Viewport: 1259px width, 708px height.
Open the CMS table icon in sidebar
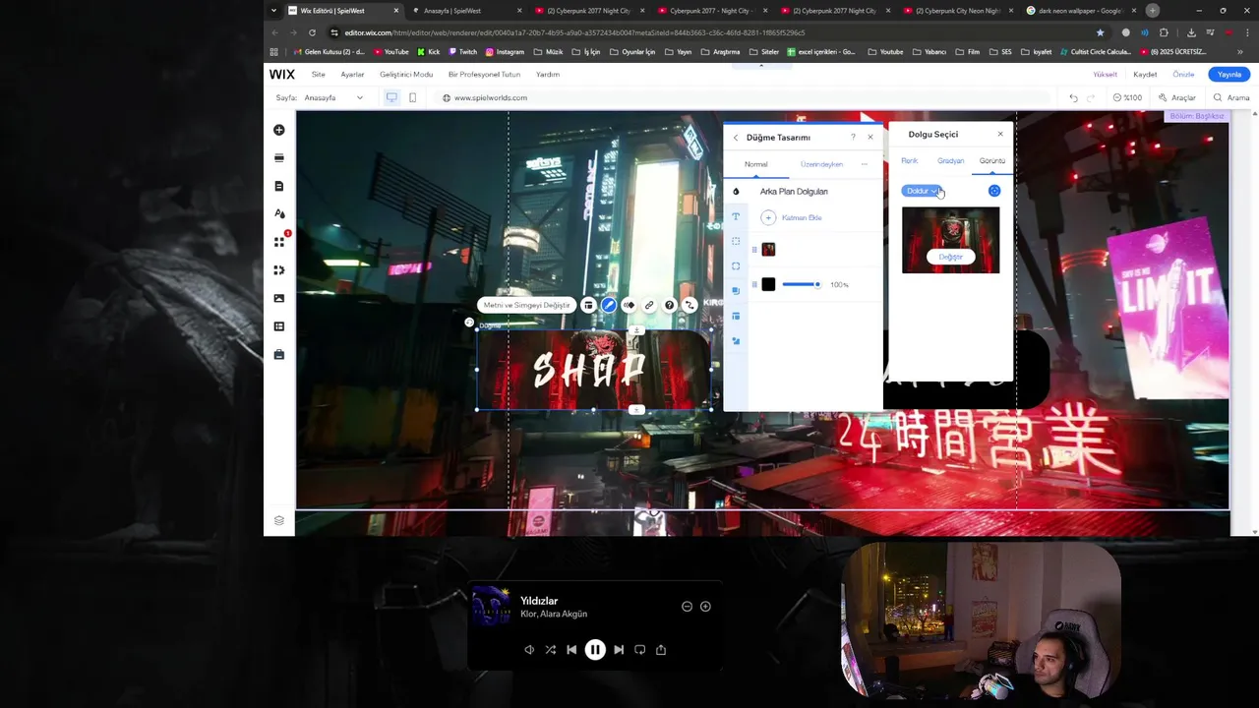coord(279,326)
